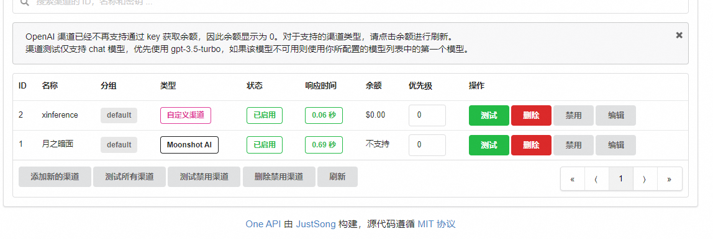Test the xinference channel
Viewport: 713px width, 239px height.
click(489, 115)
